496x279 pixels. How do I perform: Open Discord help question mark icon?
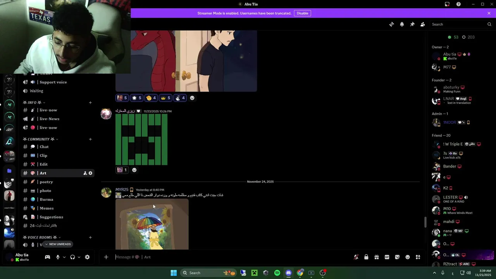pos(458,4)
